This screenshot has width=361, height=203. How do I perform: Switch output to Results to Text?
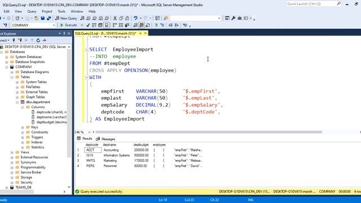135,25
